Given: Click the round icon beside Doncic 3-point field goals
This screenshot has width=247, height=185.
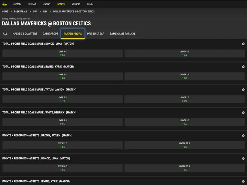Looking at the screenshot, I should click(243, 44).
